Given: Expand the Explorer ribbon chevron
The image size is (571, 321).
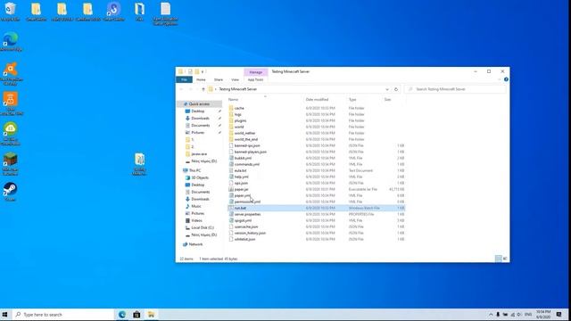Looking at the screenshot, I should tap(500, 79).
